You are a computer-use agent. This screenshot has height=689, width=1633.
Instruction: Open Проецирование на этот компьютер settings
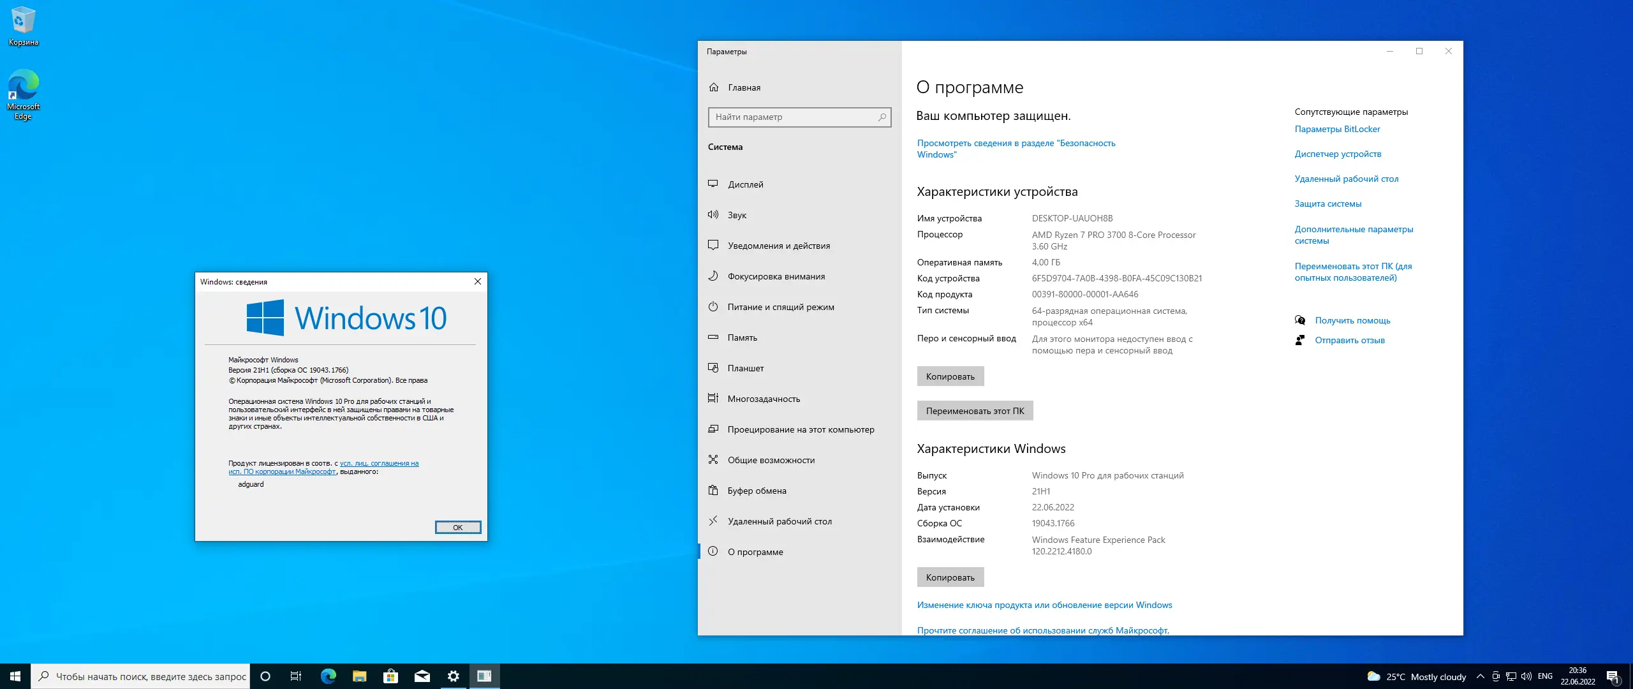[x=802, y=429]
